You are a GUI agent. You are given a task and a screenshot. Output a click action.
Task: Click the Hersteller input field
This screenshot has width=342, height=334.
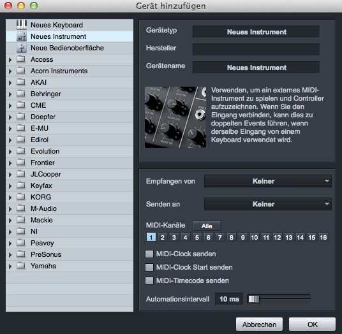pos(256,50)
